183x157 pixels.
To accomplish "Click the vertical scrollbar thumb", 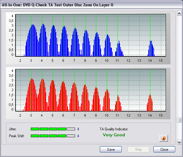I will point(179,120).
